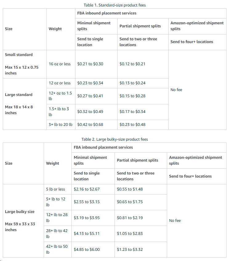Click the Large bulky size cell
Screen dimensions: 229x261
tap(23, 221)
